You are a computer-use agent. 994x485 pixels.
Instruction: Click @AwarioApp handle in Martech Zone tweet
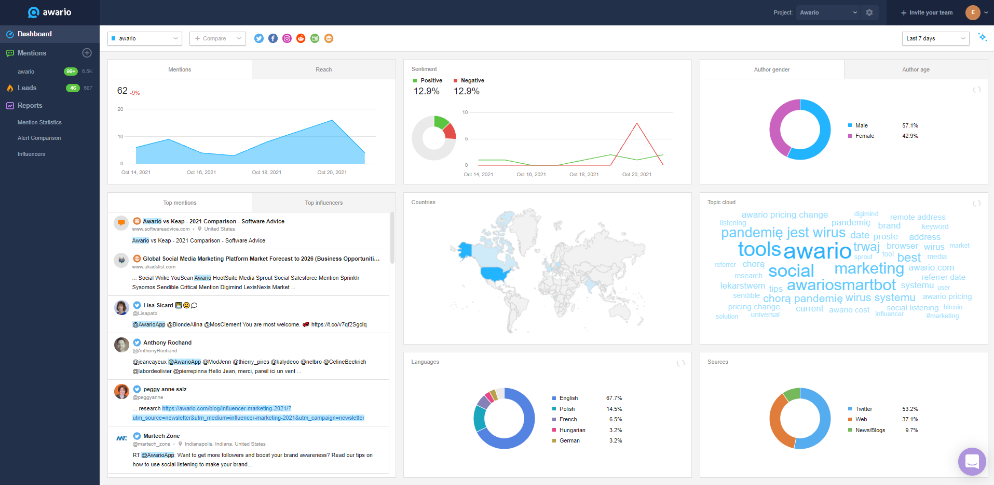158,455
